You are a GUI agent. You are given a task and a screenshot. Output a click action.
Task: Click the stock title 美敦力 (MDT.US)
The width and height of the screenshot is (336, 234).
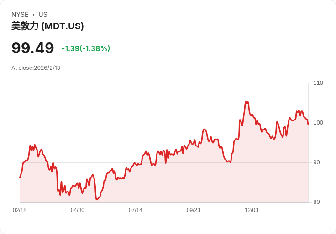[x=47, y=26]
